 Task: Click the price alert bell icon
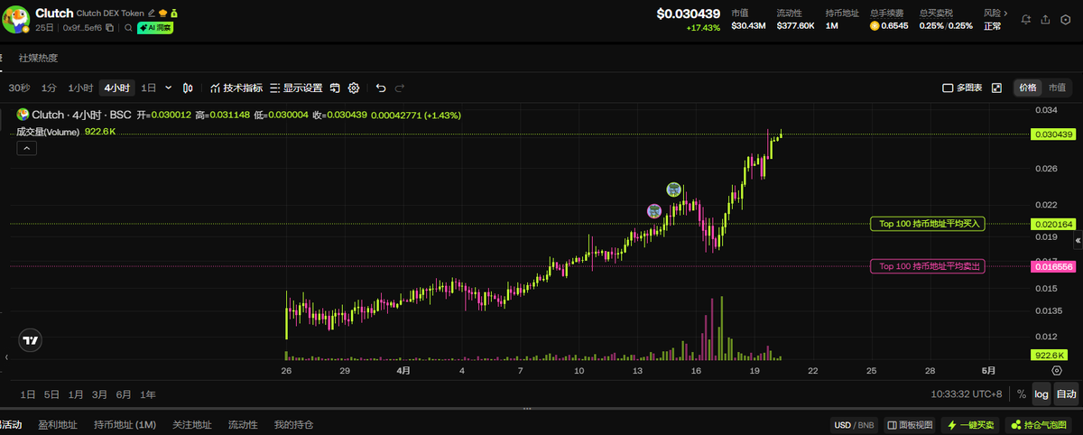1026,19
